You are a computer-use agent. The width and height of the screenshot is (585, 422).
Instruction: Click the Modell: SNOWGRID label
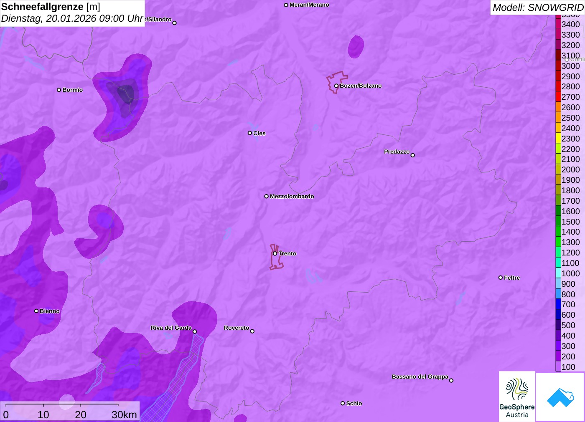538,8
